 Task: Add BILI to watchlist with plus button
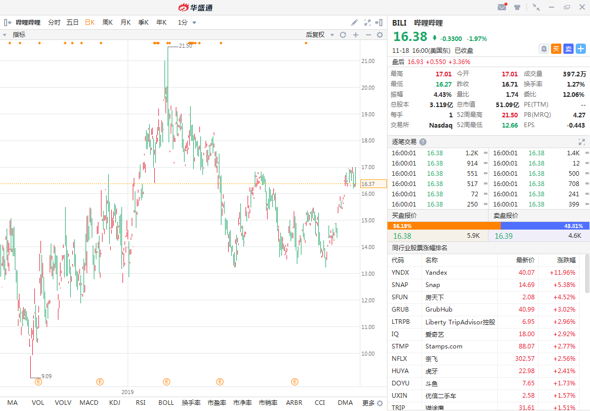point(581,49)
